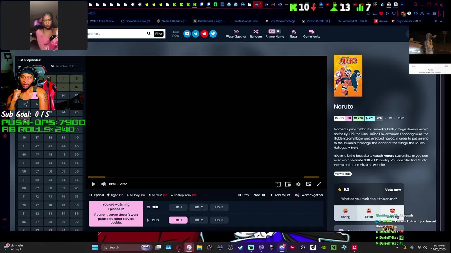Viewport: 451px width, 253px height.
Task: Click the View detail button
Action: click(x=342, y=174)
